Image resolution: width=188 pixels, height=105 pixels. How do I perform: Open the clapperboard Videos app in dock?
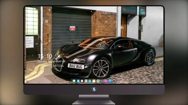[90, 81]
